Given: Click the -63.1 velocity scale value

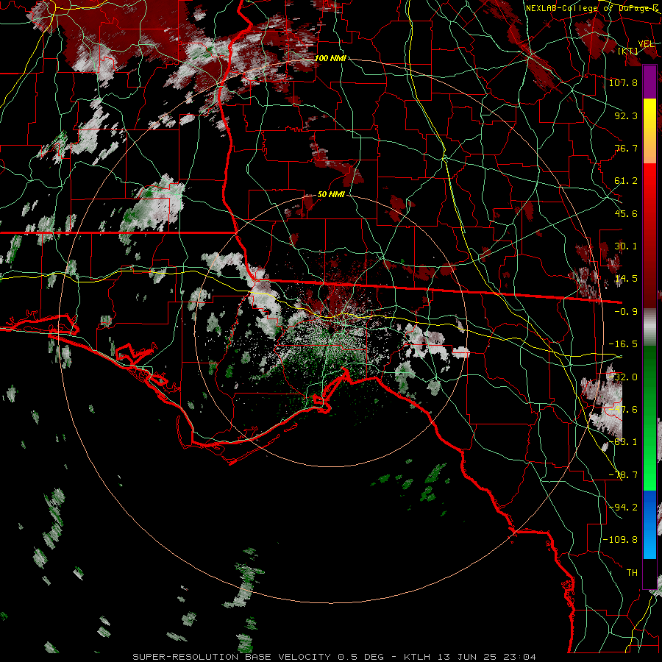Looking at the screenshot, I should [x=624, y=442].
